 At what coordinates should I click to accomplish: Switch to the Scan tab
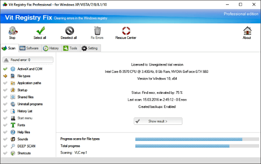[9, 48]
